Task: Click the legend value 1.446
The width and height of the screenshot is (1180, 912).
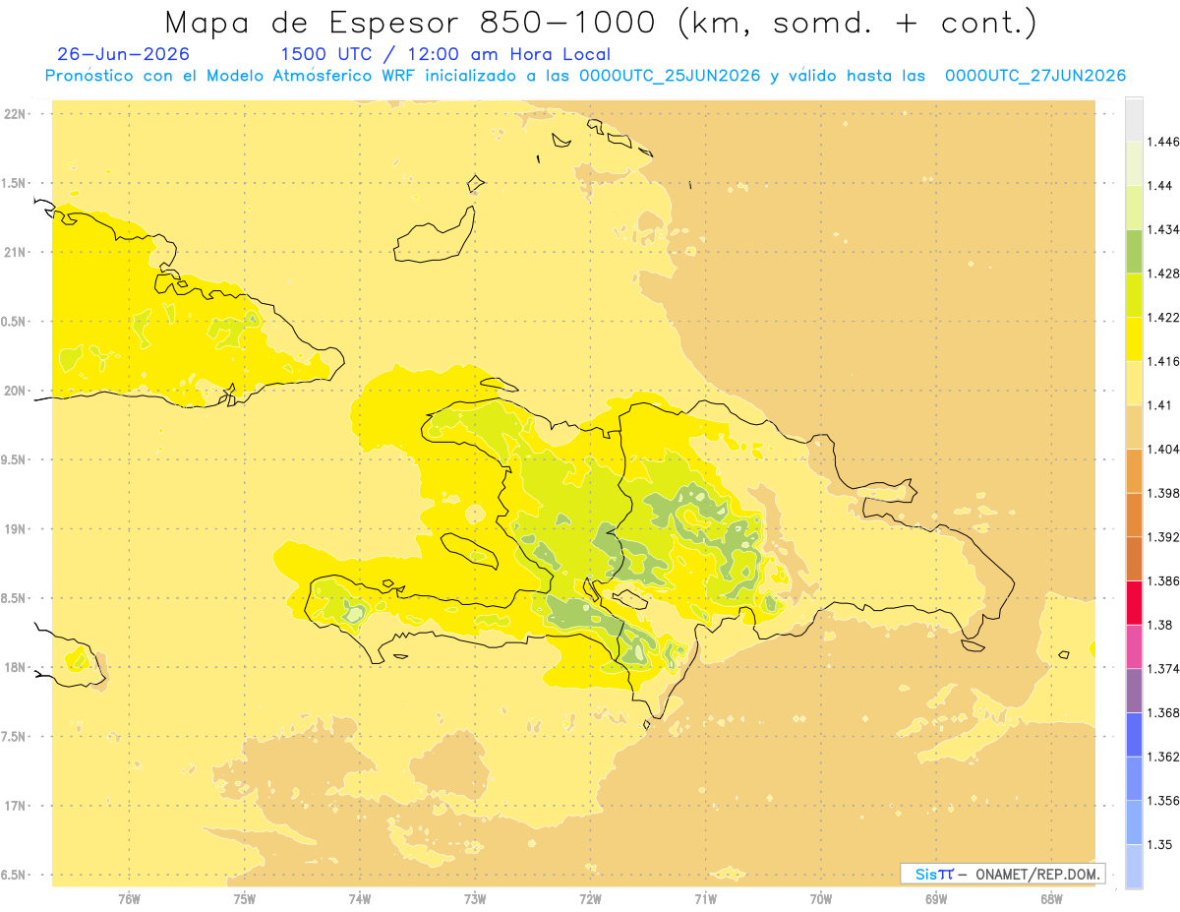Action: pos(1163,142)
